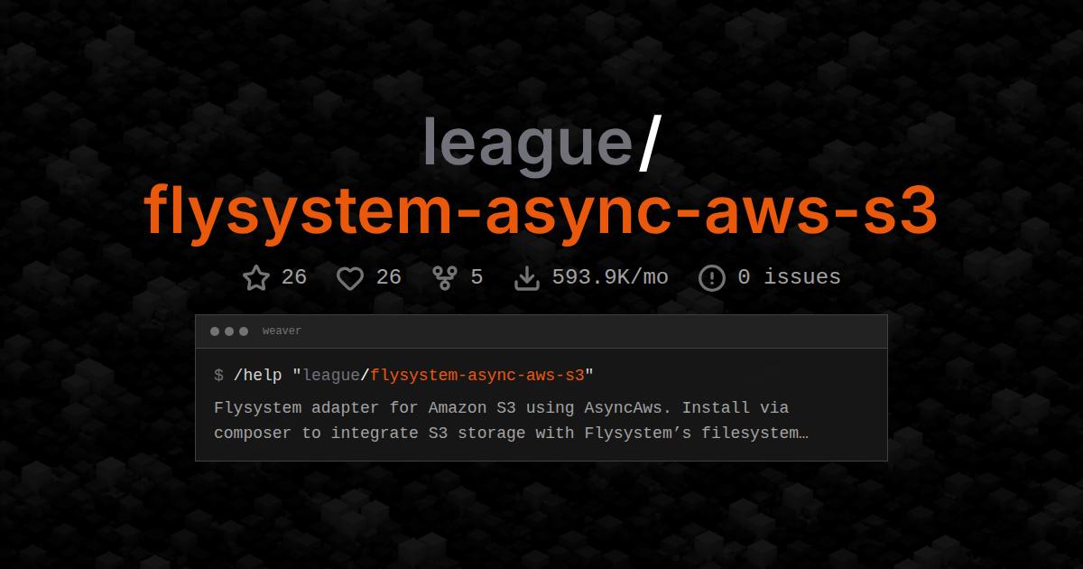Select the terminal title bar

541,331
